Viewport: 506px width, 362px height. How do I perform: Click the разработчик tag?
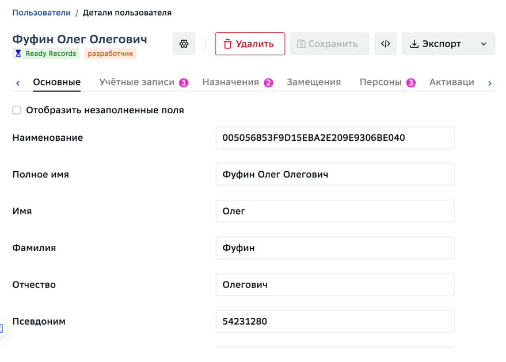pos(111,53)
